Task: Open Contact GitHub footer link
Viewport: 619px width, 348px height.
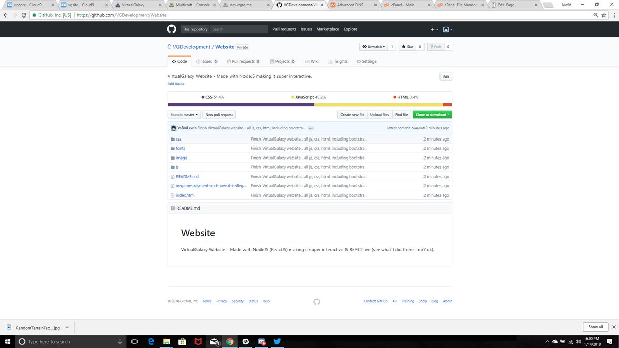Action: click(376, 301)
